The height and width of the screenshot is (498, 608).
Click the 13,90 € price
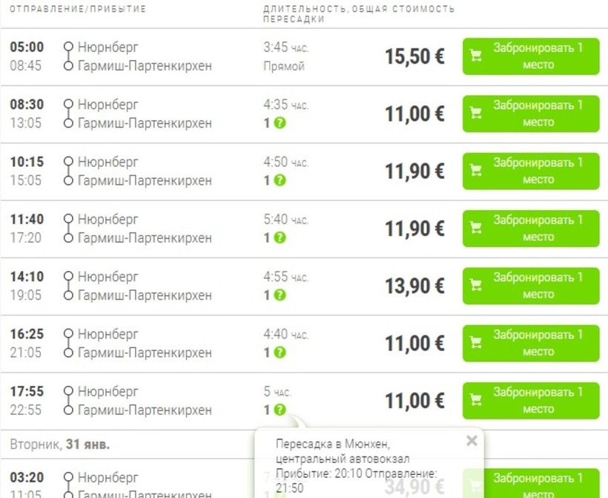[414, 286]
